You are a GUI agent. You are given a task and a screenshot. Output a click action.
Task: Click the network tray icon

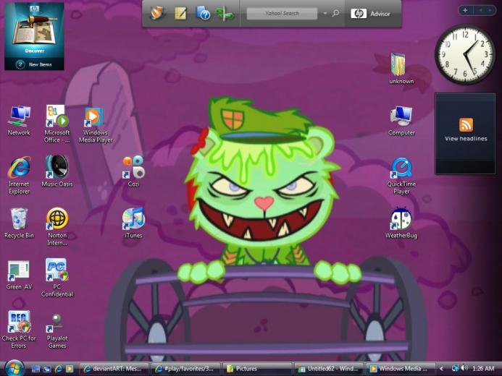455,368
